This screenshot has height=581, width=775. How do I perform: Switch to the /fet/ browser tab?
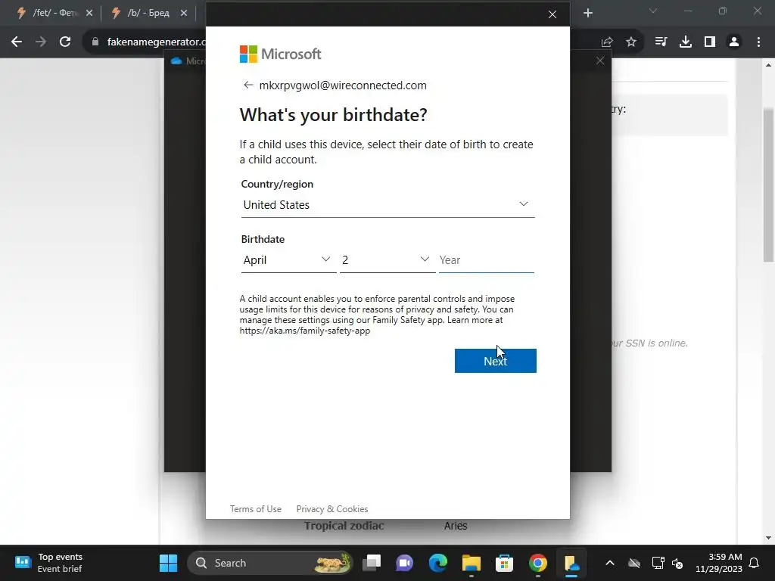point(47,13)
